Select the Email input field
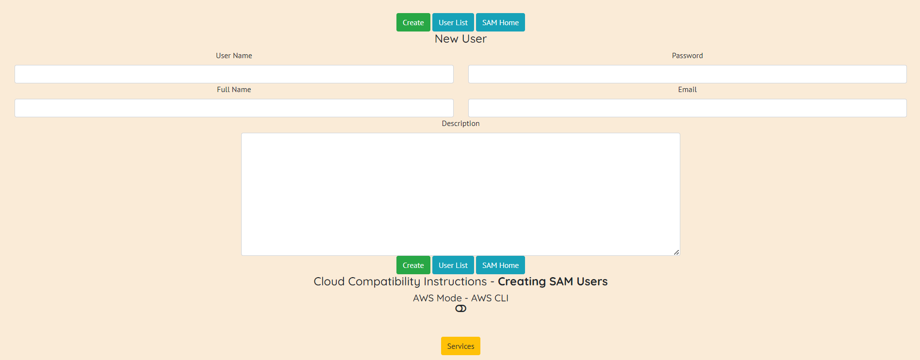 [687, 108]
